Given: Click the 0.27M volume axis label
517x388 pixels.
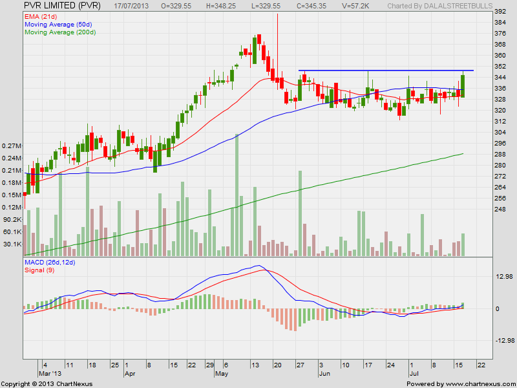Looking at the screenshot, I should coord(12,145).
